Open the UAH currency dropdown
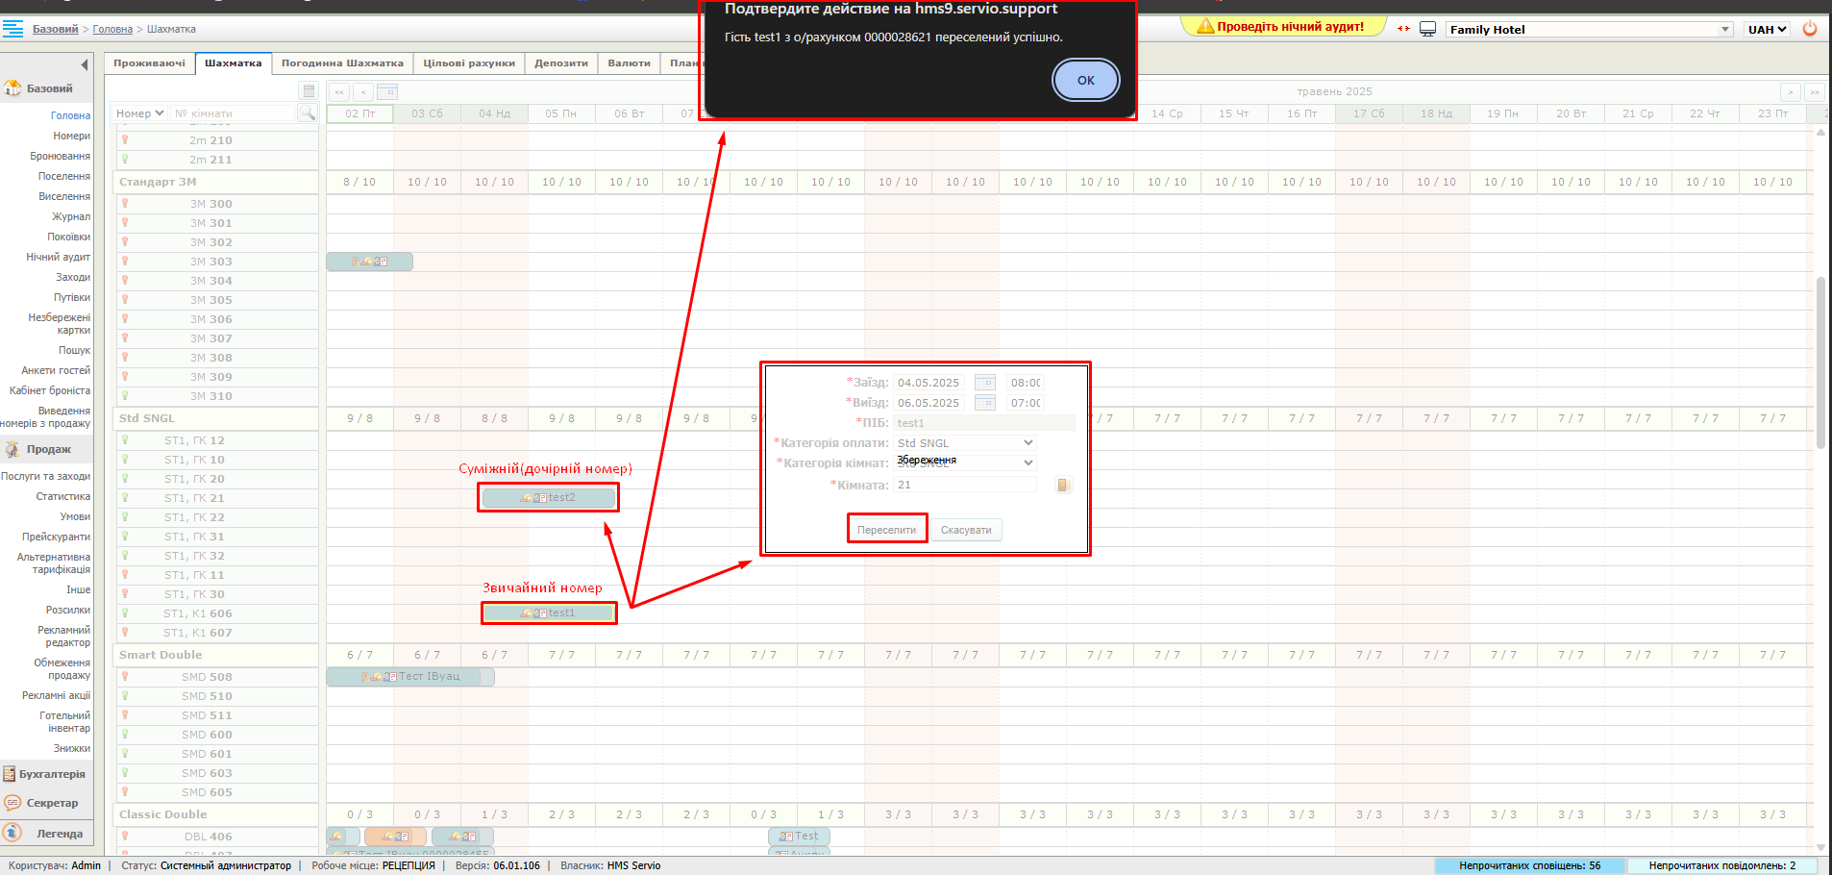Image resolution: width=1832 pixels, height=875 pixels. coord(1767,30)
